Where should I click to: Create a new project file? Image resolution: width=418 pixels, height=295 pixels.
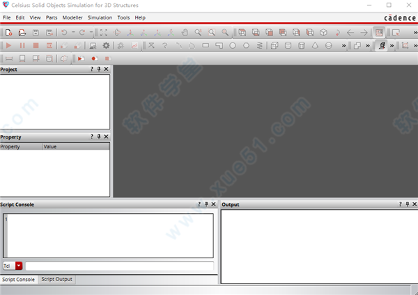coord(8,33)
